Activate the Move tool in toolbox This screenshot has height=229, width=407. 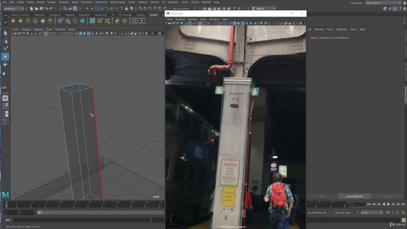point(6,57)
